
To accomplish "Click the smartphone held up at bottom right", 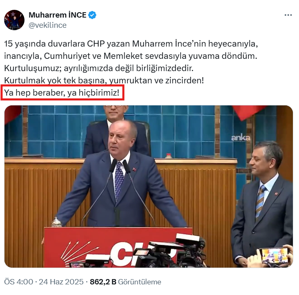I will pyautogui.click(x=274, y=256).
